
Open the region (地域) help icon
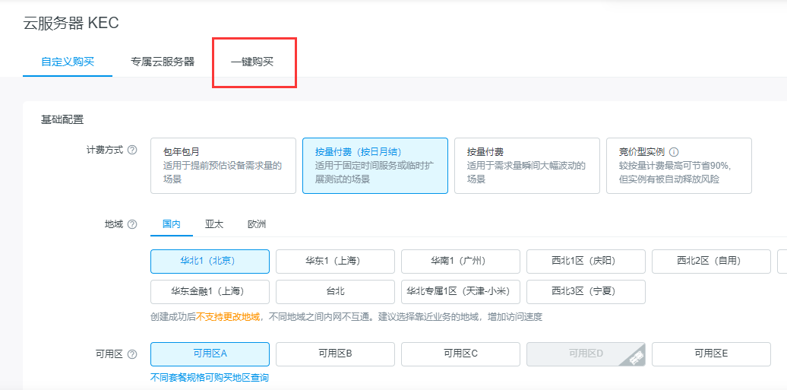pyautogui.click(x=132, y=224)
